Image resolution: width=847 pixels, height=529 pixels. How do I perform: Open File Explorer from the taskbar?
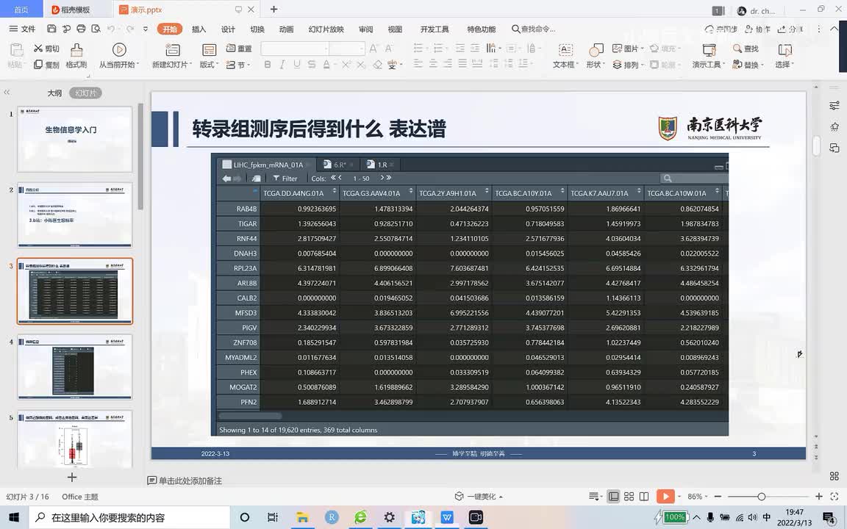pyautogui.click(x=302, y=517)
